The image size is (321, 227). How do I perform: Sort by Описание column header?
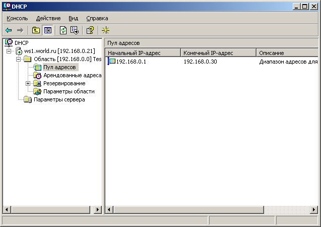click(287, 53)
